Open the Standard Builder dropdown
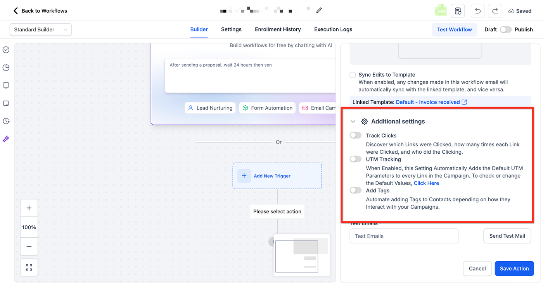 (41, 29)
